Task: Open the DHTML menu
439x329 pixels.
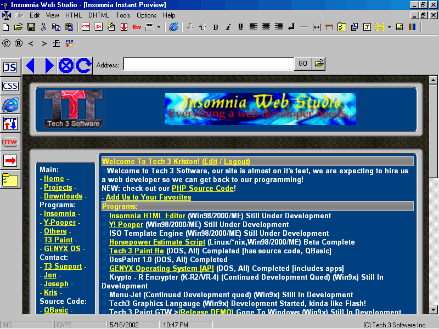Action: point(99,15)
